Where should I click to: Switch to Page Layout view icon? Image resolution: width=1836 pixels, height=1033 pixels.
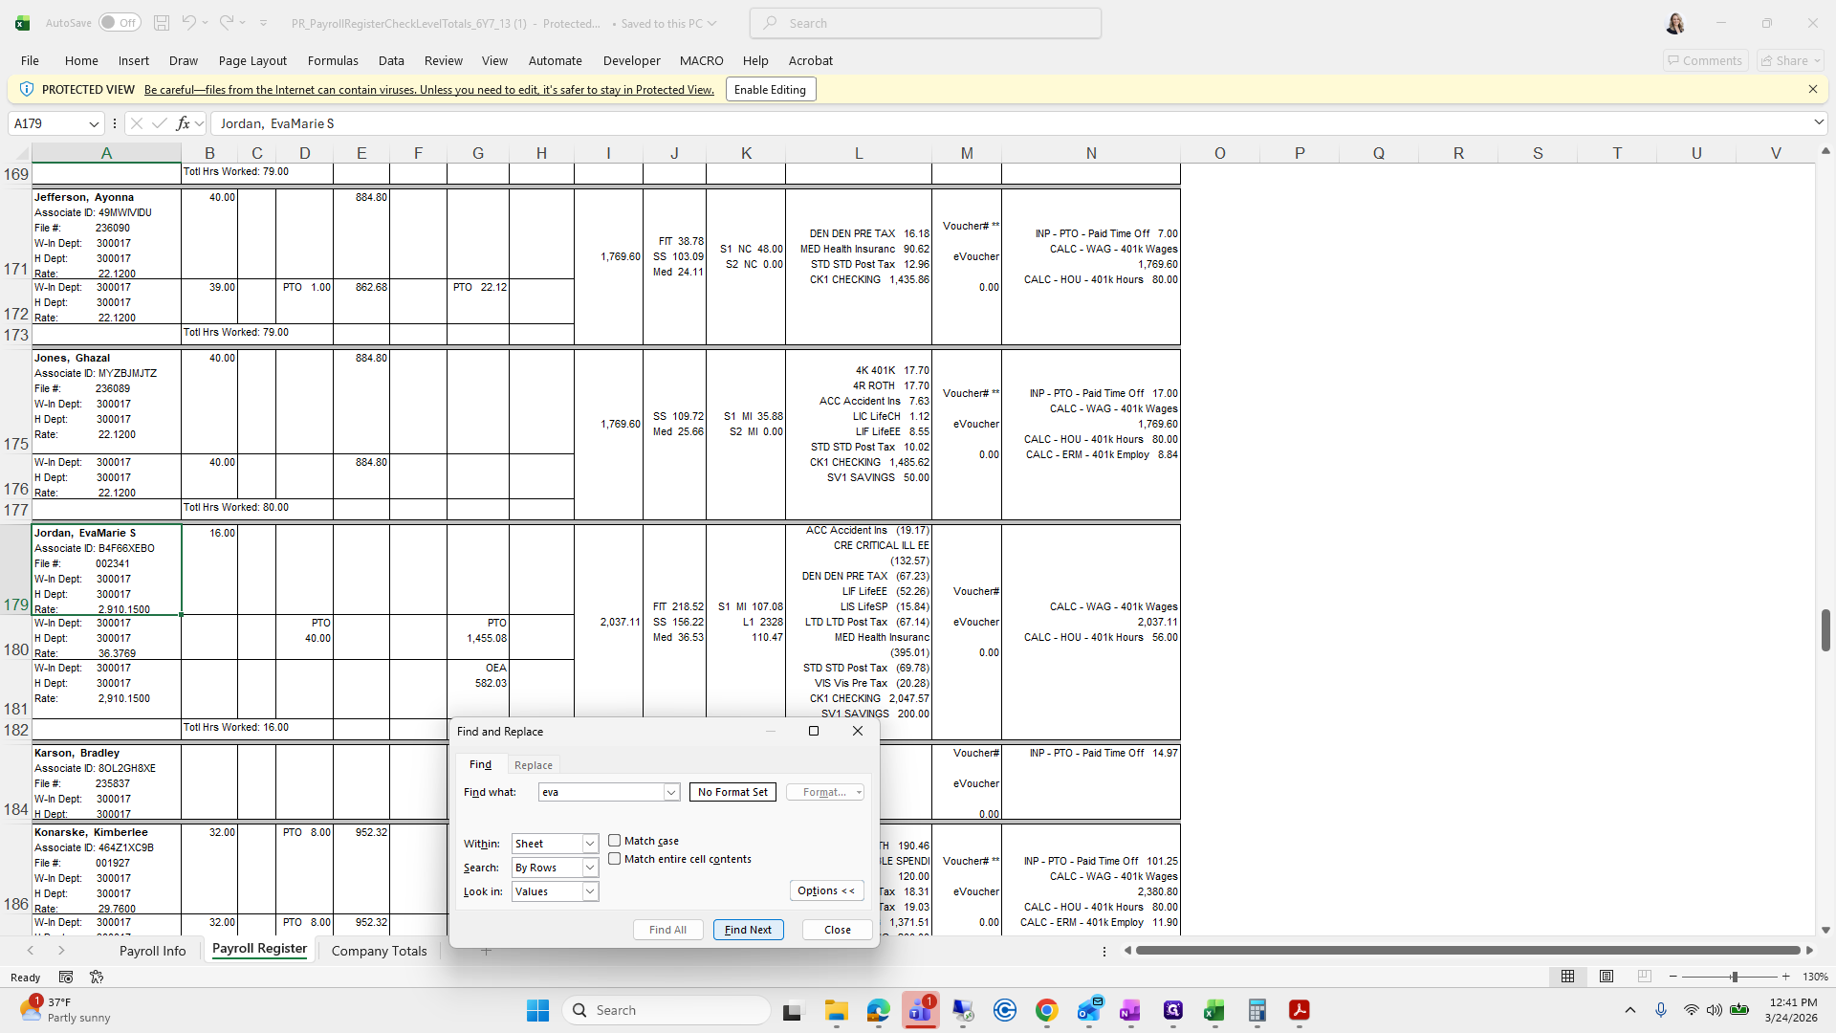click(1606, 977)
